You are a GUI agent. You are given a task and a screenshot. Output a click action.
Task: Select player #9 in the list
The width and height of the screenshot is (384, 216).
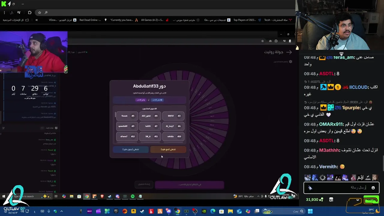(x=127, y=126)
